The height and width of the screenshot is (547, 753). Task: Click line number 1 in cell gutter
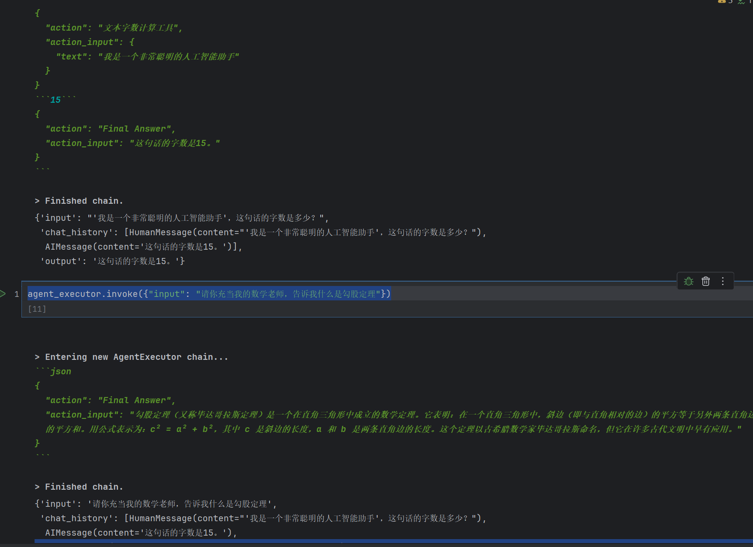[x=17, y=294]
